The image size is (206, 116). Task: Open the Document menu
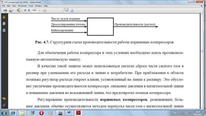22,6
